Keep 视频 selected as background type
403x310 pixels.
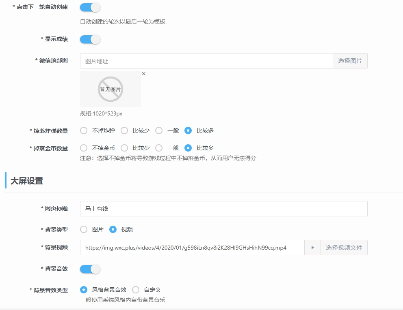point(112,229)
